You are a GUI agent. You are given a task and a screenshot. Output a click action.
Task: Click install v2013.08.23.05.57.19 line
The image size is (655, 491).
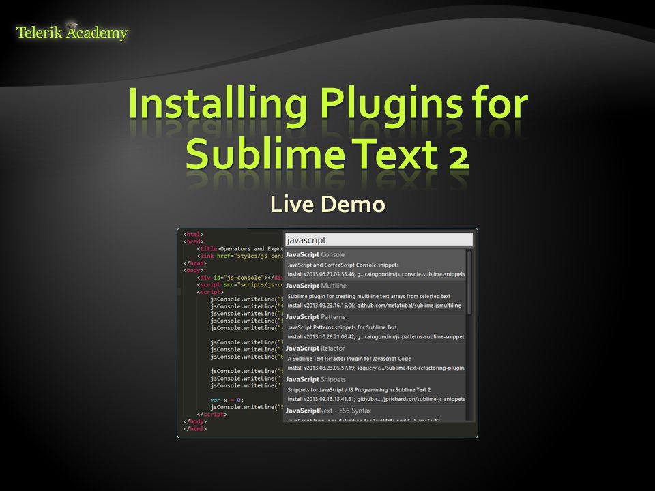pos(376,368)
